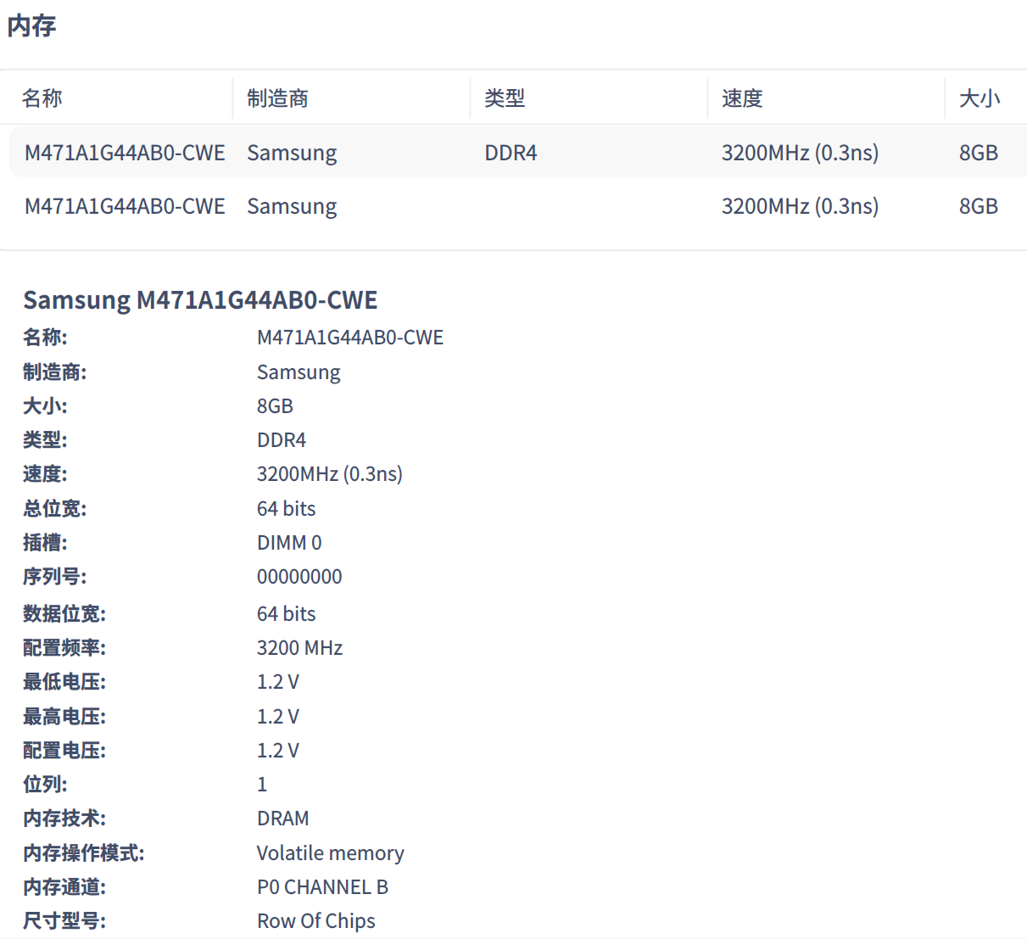The width and height of the screenshot is (1027, 939).
Task: Click the Samsung M471A1G44AB0-CWE detail heading
Action: point(200,300)
